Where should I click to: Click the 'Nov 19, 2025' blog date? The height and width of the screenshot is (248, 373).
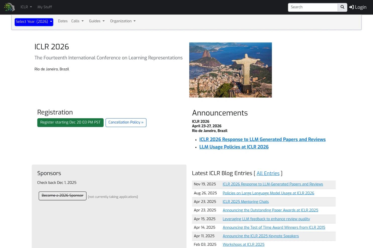click(x=205, y=184)
